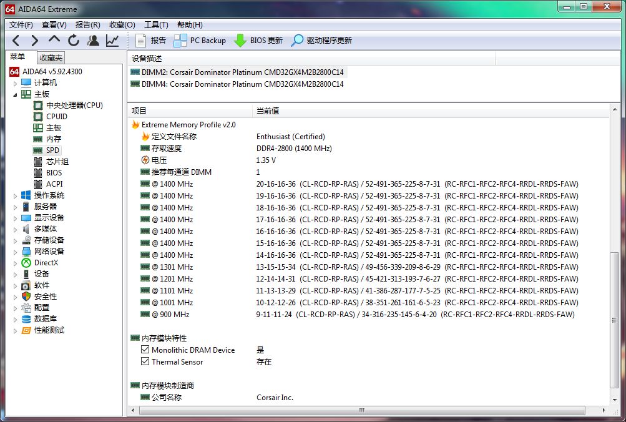
Task: Open the 收藏(O) menu
Action: coord(122,25)
